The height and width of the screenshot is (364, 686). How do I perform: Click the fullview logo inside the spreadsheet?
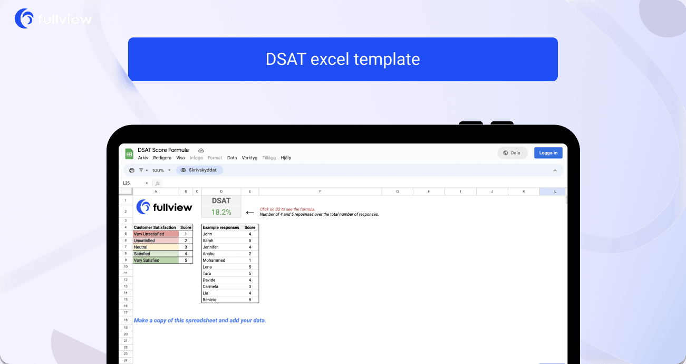pos(164,207)
